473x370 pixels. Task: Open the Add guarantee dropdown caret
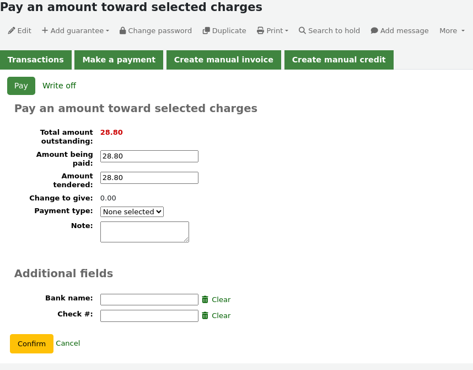tap(108, 31)
